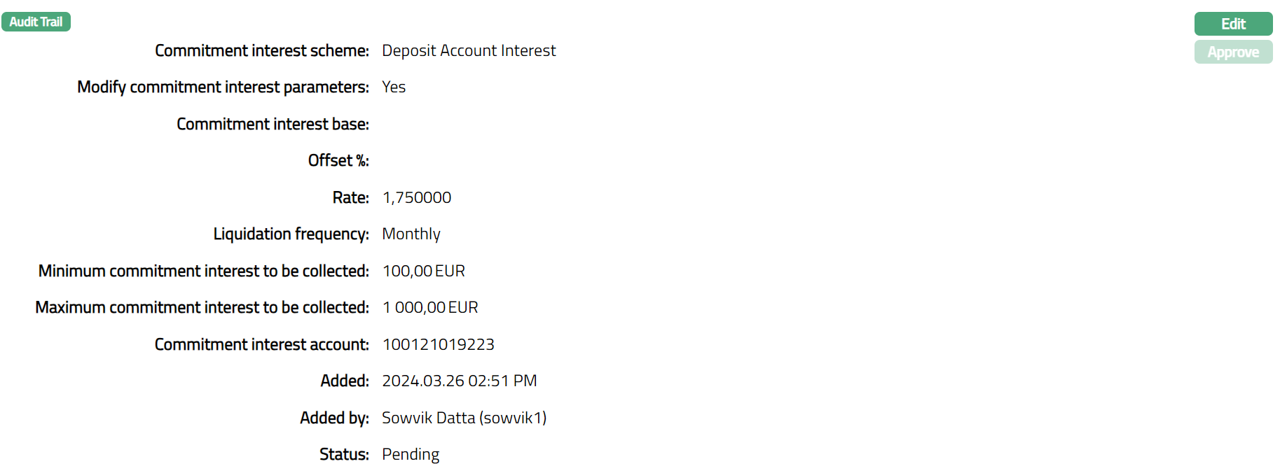The width and height of the screenshot is (1287, 466).
Task: Select the rate value 1,750000
Action: [x=416, y=197]
